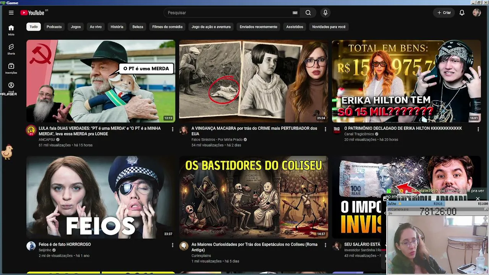The height and width of the screenshot is (275, 489).
Task: Open the on-screen keyboard in search bar
Action: [x=295, y=13]
